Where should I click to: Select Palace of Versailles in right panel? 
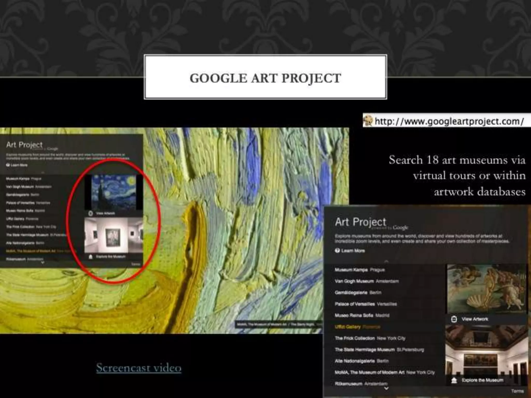[x=366, y=304]
